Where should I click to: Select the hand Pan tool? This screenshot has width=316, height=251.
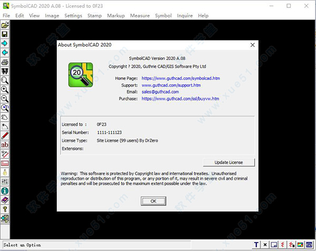(5, 117)
